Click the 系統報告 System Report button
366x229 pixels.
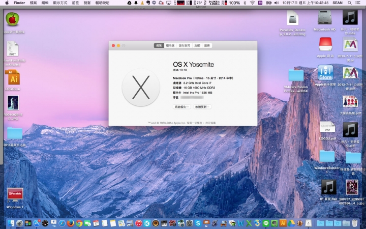(x=182, y=107)
